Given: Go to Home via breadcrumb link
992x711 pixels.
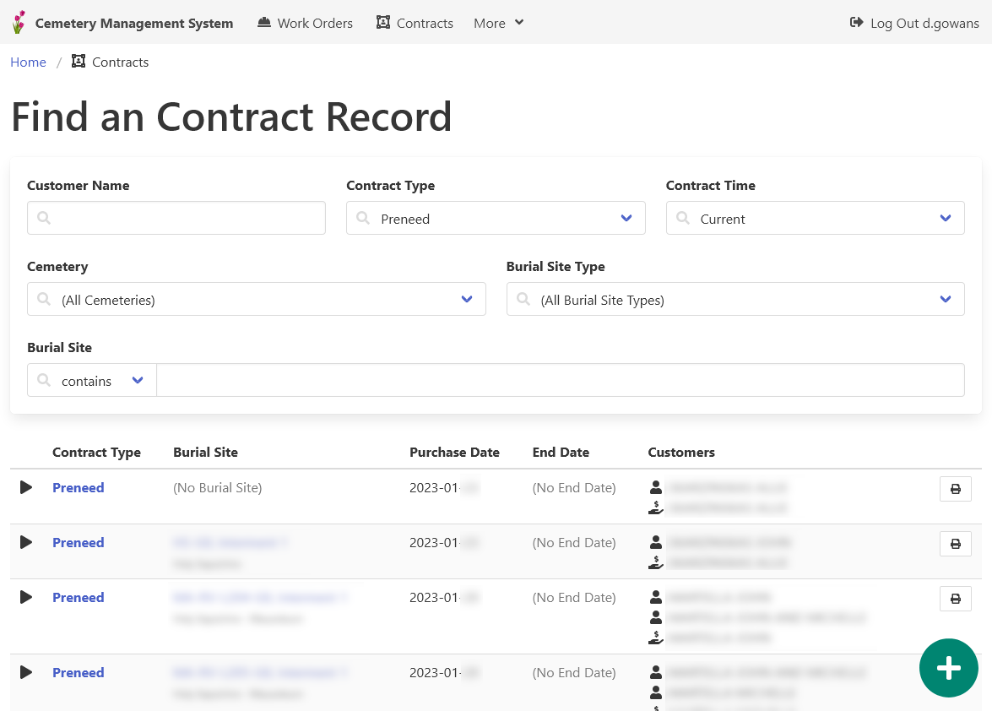Looking at the screenshot, I should pyautogui.click(x=28, y=62).
